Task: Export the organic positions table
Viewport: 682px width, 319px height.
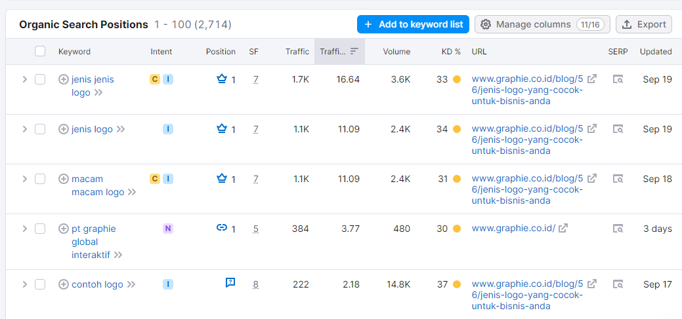Action: pos(644,24)
